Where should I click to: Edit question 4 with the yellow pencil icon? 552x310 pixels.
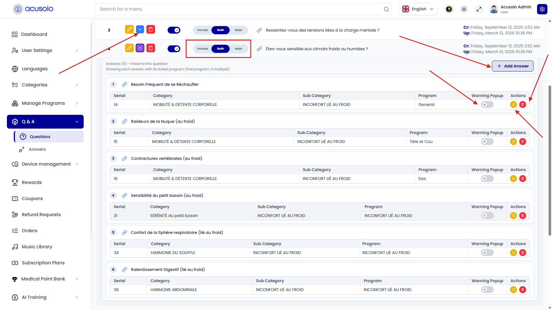coord(129,48)
